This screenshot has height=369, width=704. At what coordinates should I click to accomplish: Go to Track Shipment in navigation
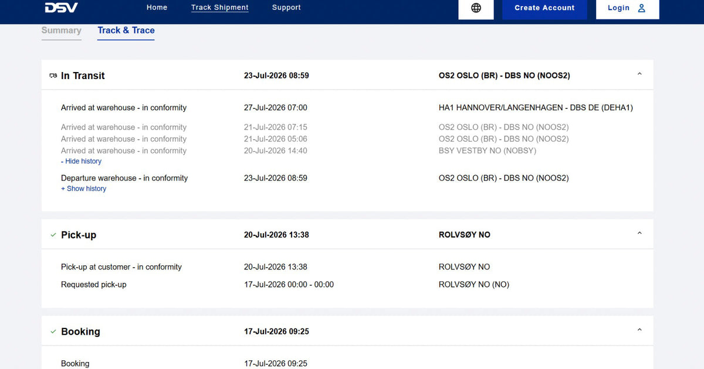coord(220,8)
